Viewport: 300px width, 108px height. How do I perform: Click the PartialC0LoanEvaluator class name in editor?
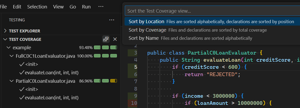(222, 53)
